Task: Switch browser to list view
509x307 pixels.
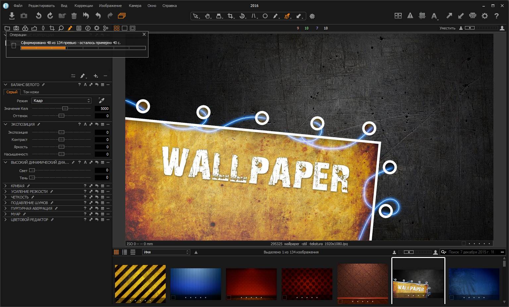Action: click(x=125, y=252)
